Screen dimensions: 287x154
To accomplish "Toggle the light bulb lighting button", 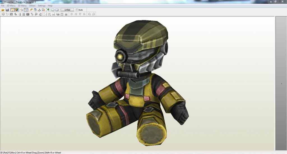I will (12, 10).
